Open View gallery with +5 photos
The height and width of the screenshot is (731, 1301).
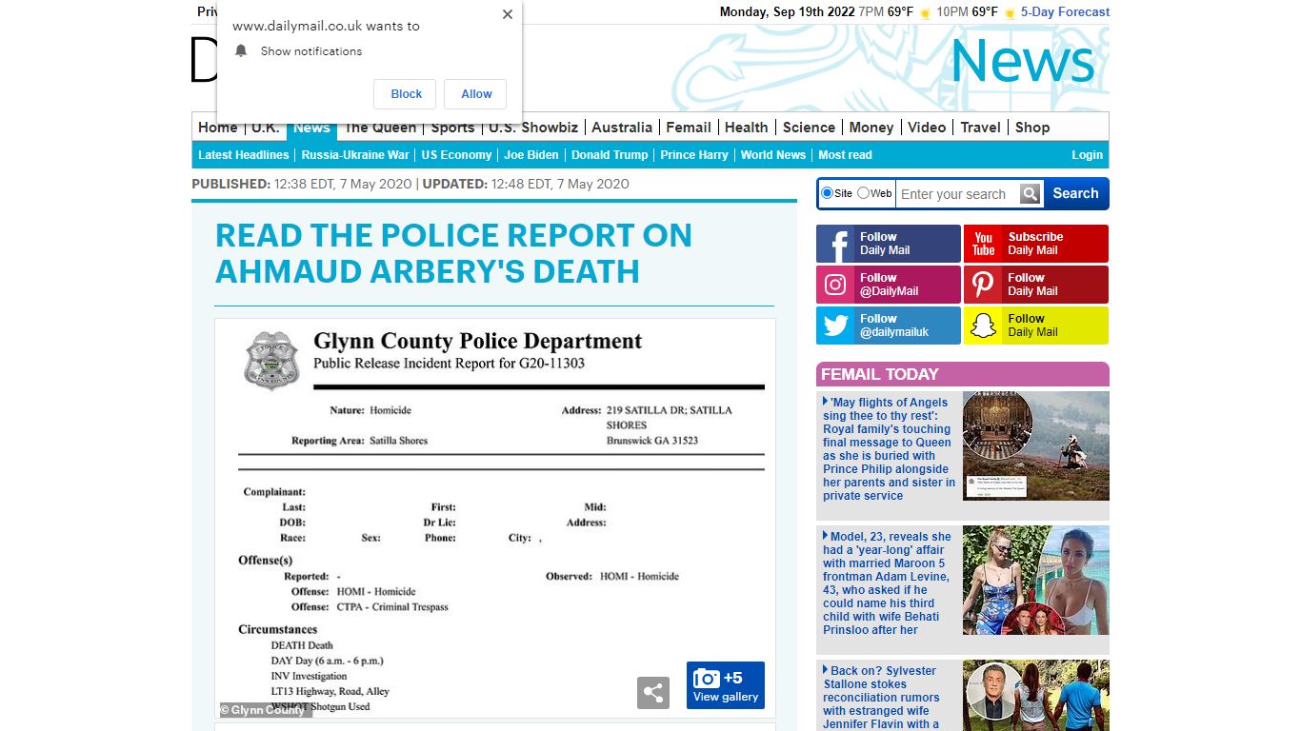726,685
